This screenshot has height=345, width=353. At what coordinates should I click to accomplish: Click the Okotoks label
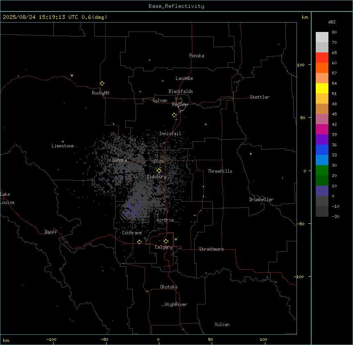pyautogui.click(x=169, y=287)
